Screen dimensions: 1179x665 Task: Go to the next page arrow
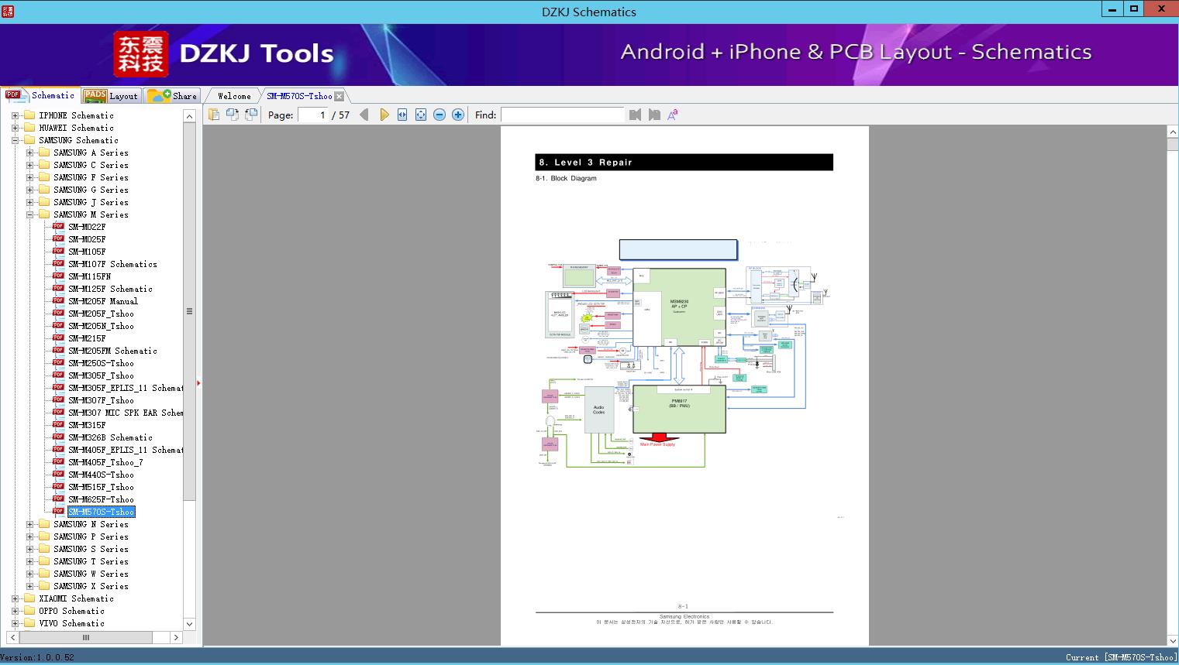(x=384, y=115)
